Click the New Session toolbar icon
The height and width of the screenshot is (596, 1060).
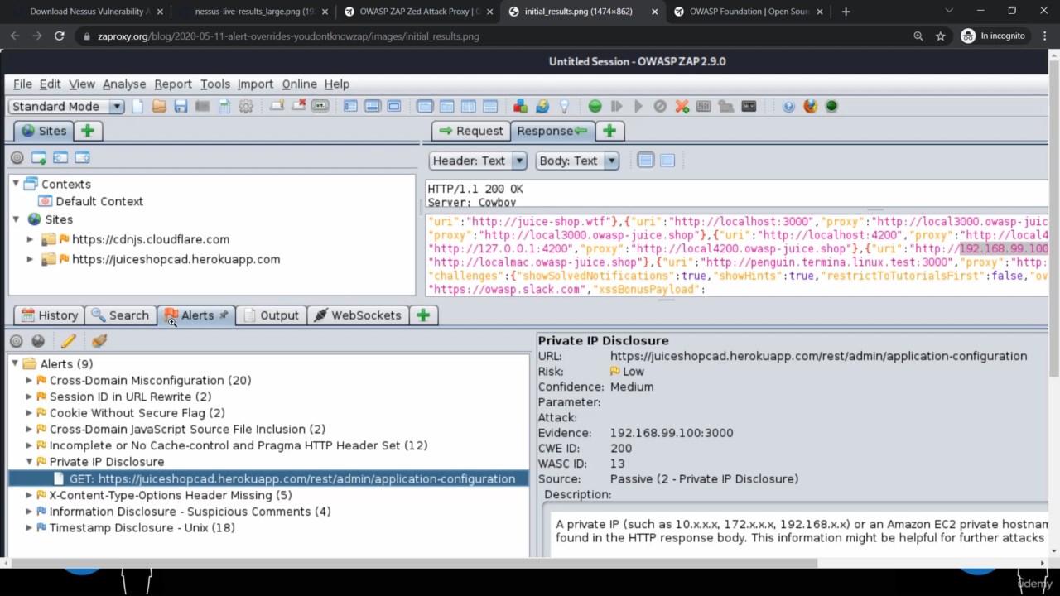tap(137, 106)
